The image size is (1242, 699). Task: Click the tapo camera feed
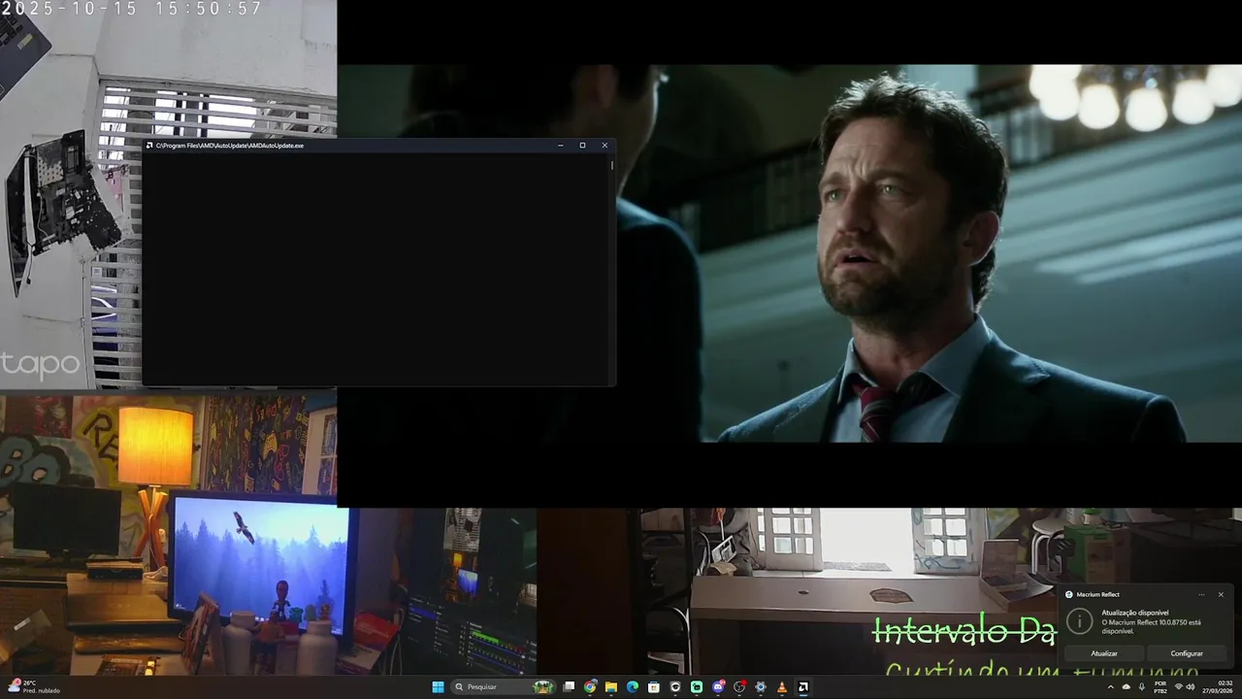[x=71, y=194]
